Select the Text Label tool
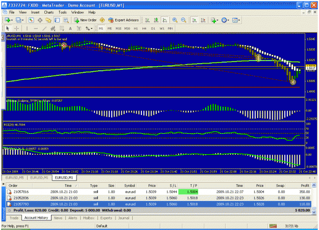The height and width of the screenshot is (230, 319). pyautogui.click(x=79, y=28)
